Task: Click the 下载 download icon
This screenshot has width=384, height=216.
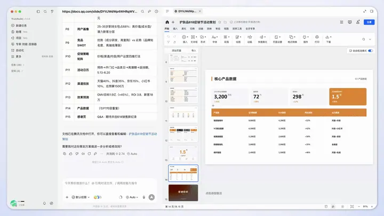Action: pyautogui.click(x=327, y=37)
